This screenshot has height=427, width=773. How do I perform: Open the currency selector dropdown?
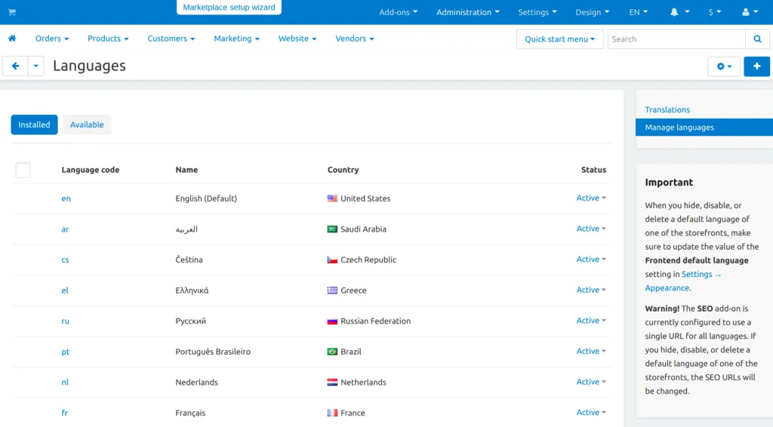[714, 12]
